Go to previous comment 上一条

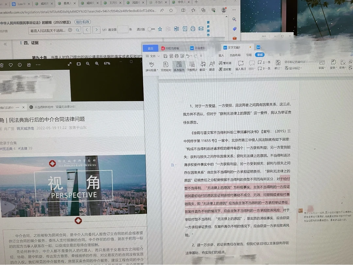pyautogui.click(x=264, y=62)
